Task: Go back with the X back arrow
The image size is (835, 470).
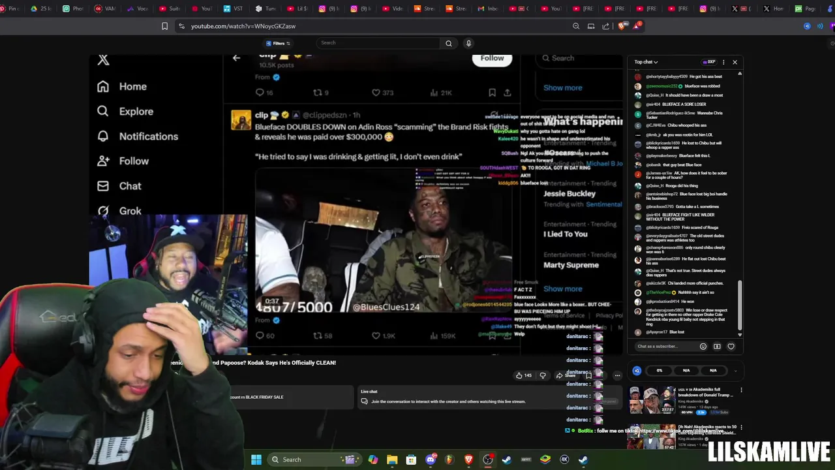Action: click(x=236, y=58)
